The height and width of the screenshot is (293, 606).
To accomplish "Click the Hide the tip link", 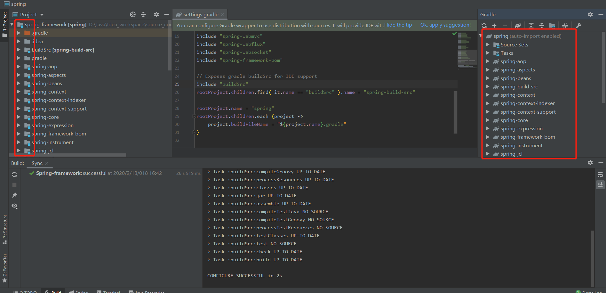I will click(x=398, y=25).
